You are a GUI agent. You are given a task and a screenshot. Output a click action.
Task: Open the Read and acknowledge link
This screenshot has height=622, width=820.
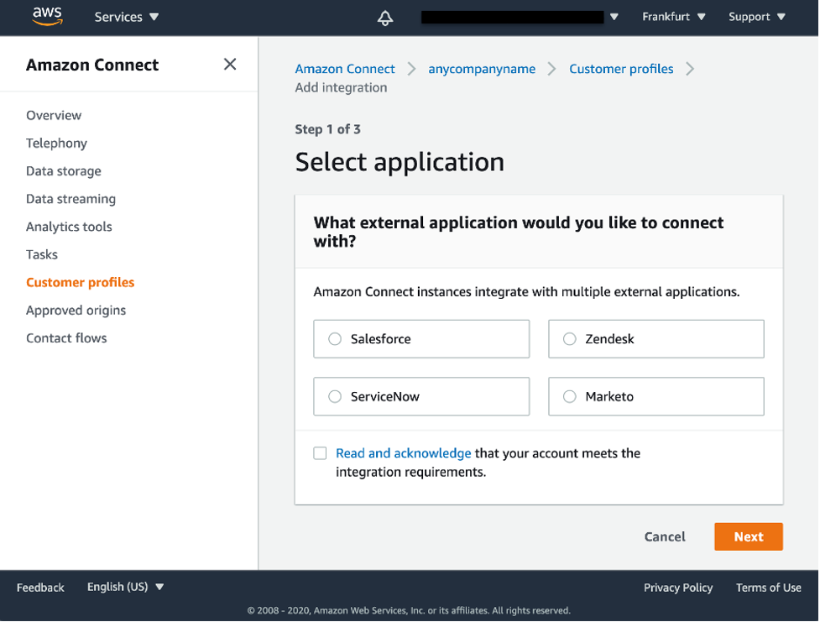(x=403, y=453)
